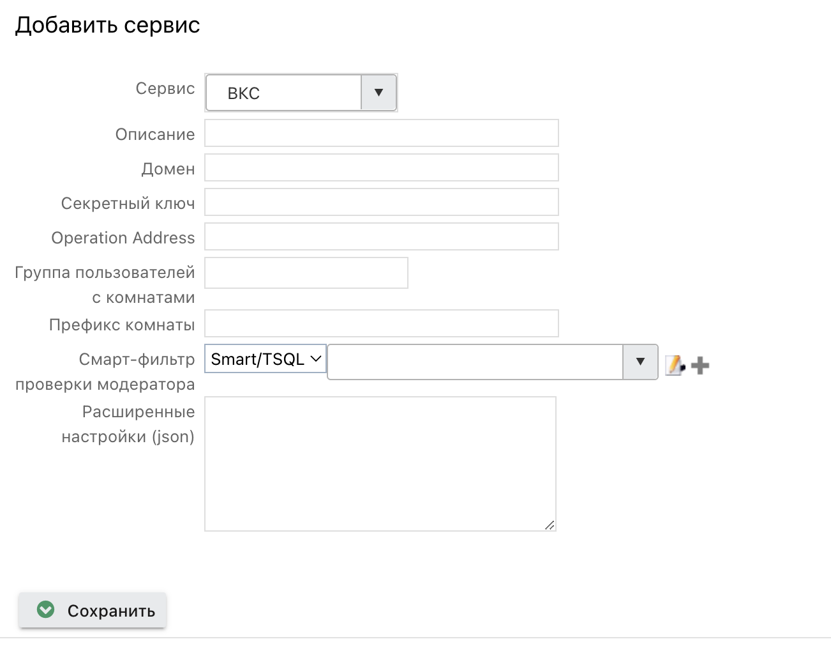The width and height of the screenshot is (831, 646).
Task: Click the Сохранить button
Action: [93, 610]
